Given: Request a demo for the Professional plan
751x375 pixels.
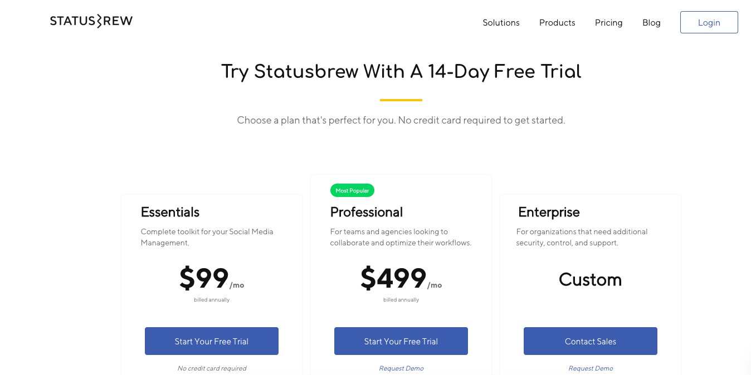Looking at the screenshot, I should click(x=401, y=368).
